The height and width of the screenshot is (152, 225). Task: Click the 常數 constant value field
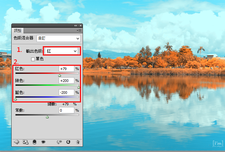point(66,110)
